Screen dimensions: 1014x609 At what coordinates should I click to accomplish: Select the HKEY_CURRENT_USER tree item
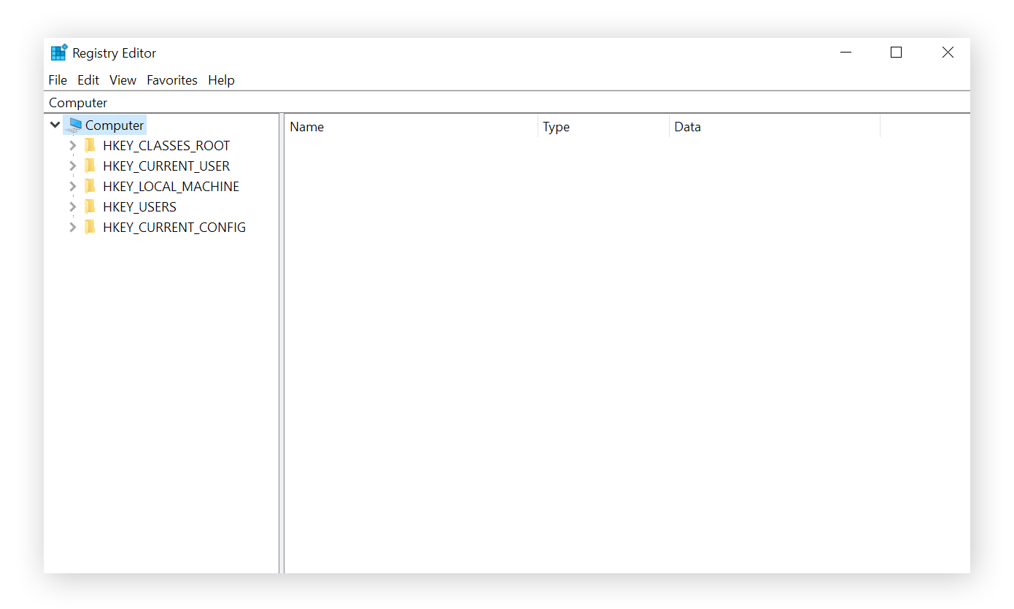click(166, 166)
